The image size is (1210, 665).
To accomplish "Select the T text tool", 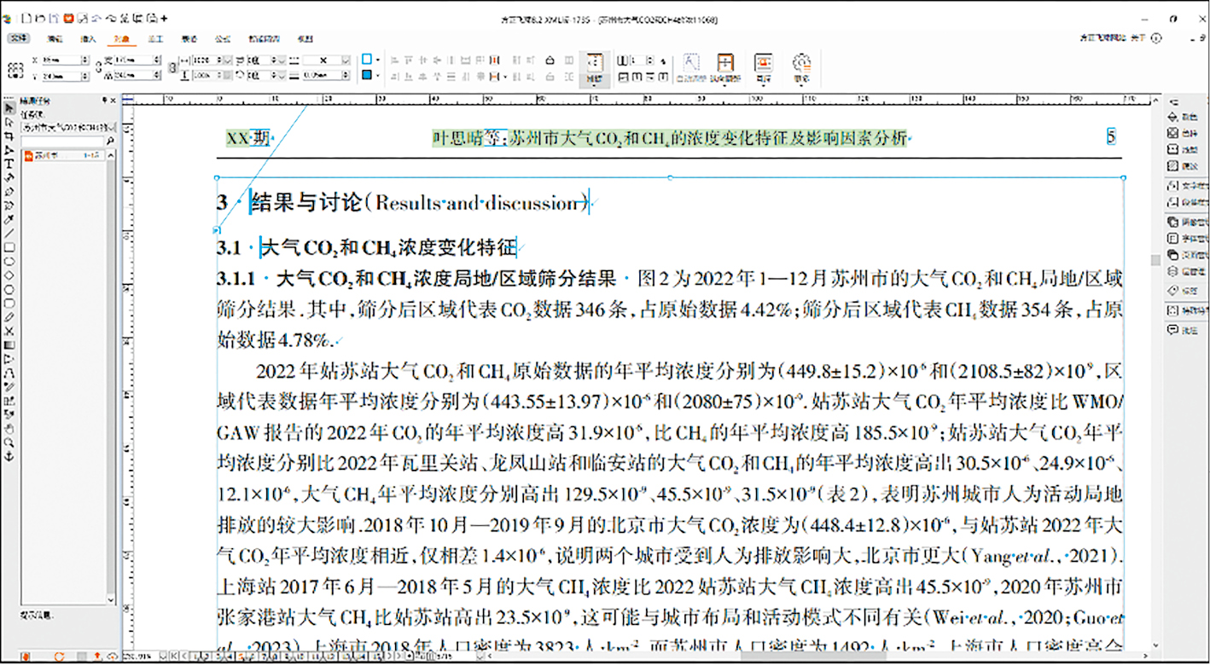I will (9, 164).
